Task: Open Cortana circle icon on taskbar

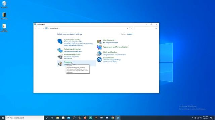Action: pyautogui.click(x=46, y=118)
